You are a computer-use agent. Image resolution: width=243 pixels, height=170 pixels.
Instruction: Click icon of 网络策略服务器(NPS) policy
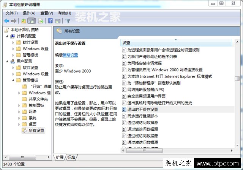click(124, 90)
